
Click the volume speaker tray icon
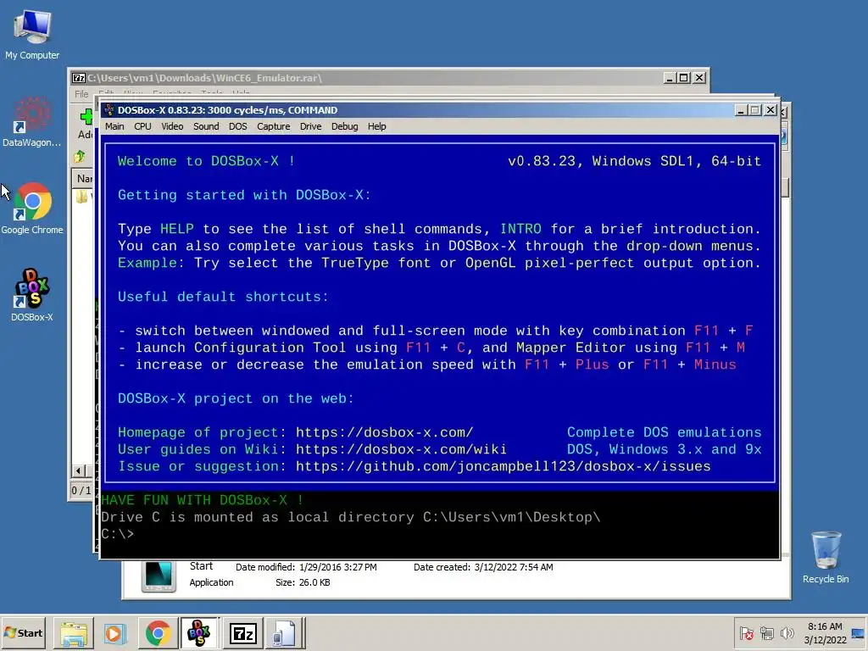[x=787, y=632]
